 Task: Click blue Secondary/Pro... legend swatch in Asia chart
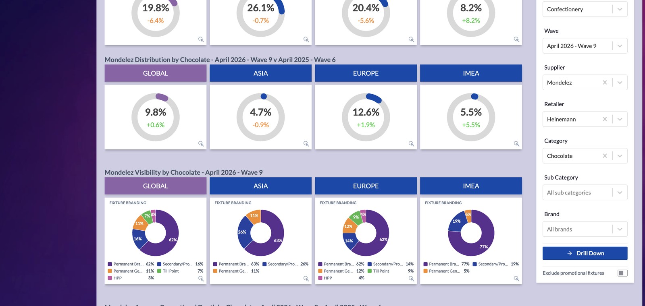(x=264, y=264)
